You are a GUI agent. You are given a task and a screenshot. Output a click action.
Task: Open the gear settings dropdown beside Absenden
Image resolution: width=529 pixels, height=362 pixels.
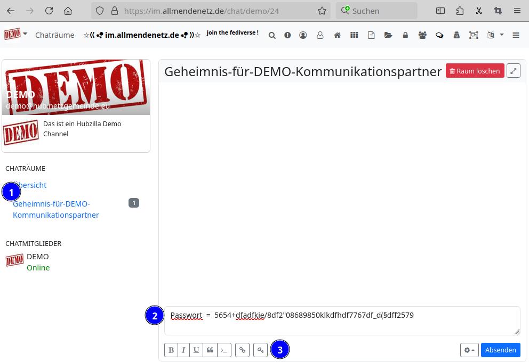click(469, 350)
